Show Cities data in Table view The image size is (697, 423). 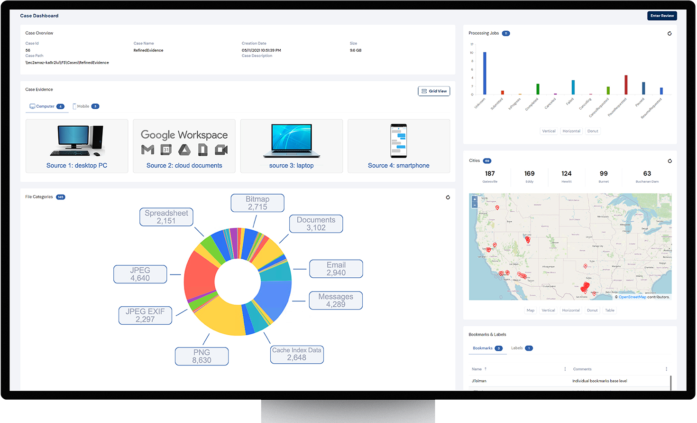(610, 310)
